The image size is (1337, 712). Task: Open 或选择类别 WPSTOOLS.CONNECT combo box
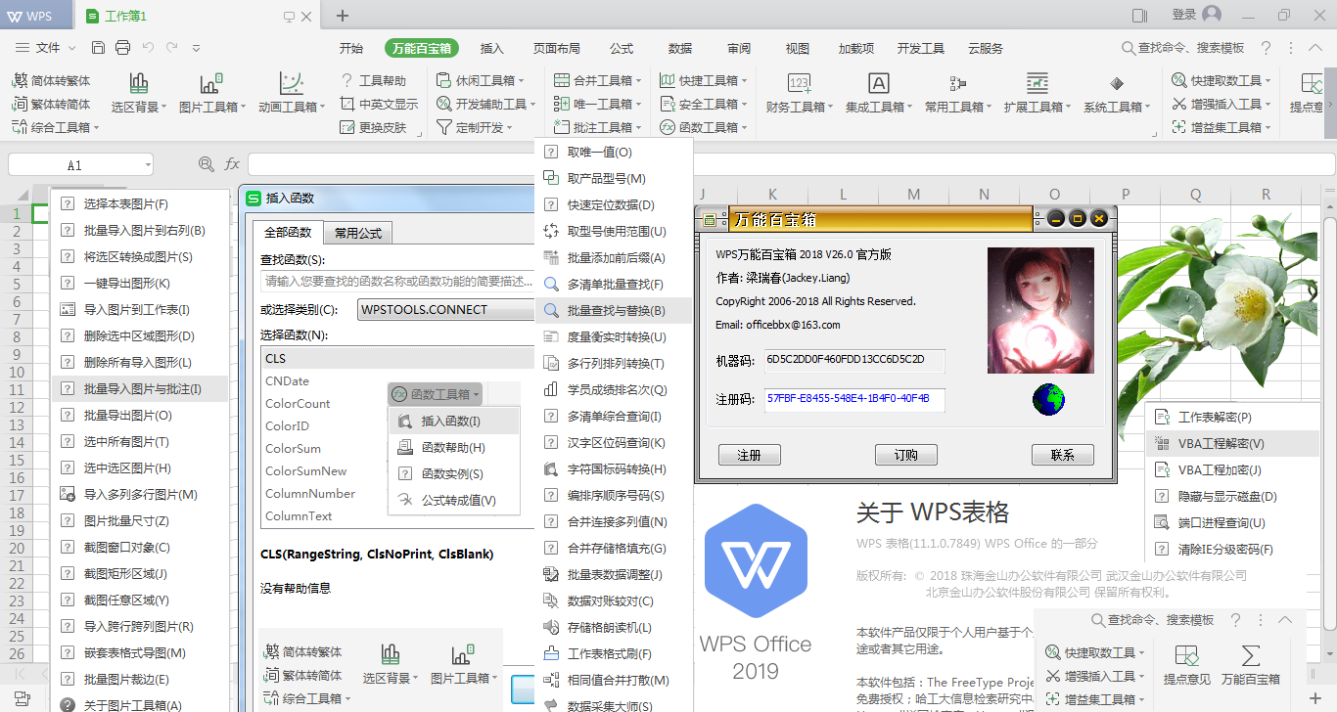coord(445,310)
